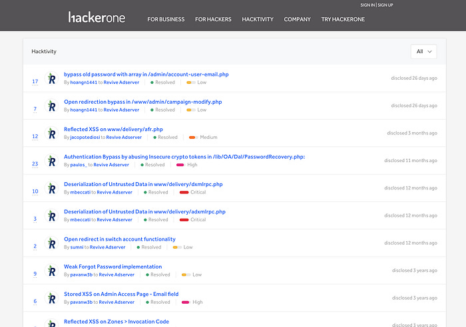
Task: Click the HackerOne logo
Action: [x=97, y=17]
